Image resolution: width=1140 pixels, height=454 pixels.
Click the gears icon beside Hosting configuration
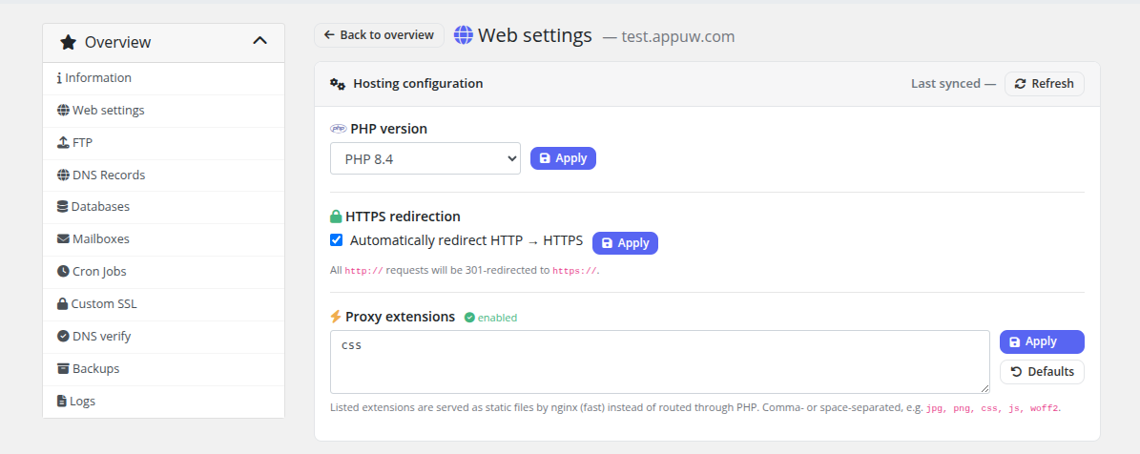[338, 84]
